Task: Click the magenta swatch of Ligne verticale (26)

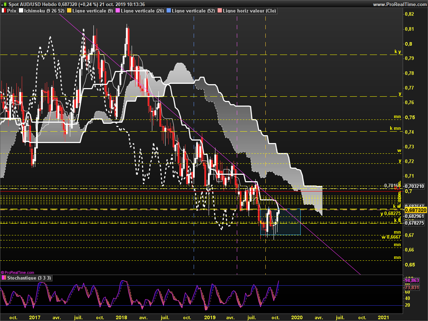Action: [118, 11]
